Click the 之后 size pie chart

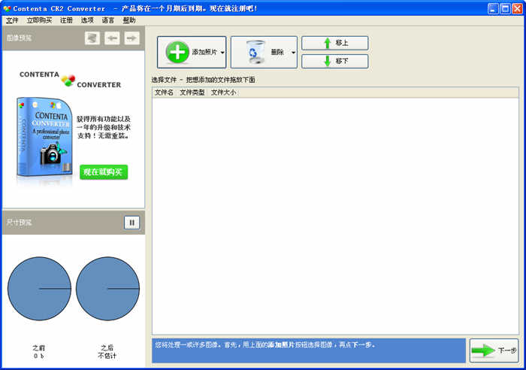click(x=107, y=289)
